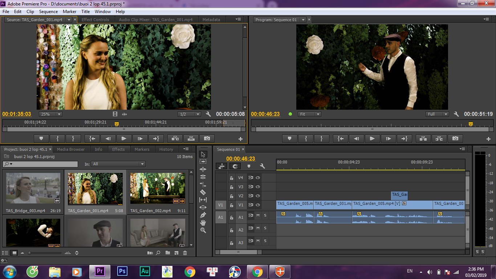Click Export Frame camera icon in Program monitor
The height and width of the screenshot is (279, 496).
455,138
